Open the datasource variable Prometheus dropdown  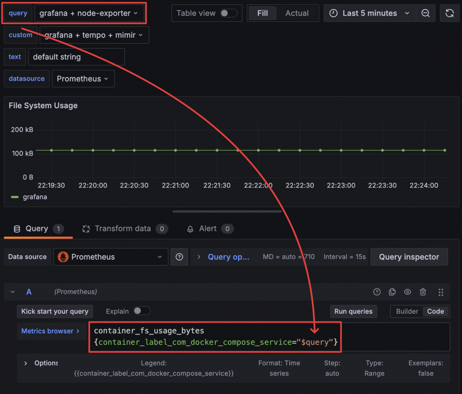(x=83, y=78)
